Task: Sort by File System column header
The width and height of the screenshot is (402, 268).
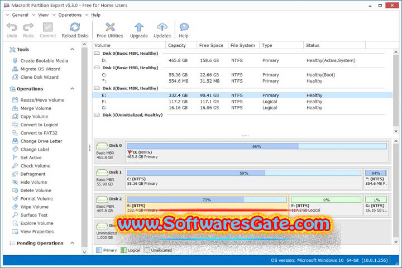Action: point(243,45)
